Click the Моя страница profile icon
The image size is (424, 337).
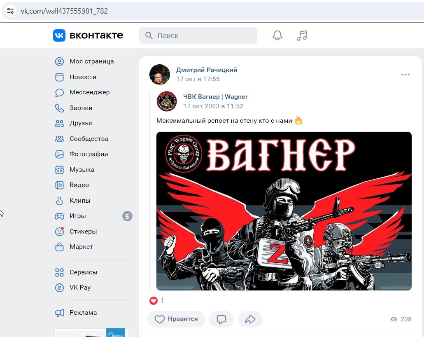[x=60, y=62]
